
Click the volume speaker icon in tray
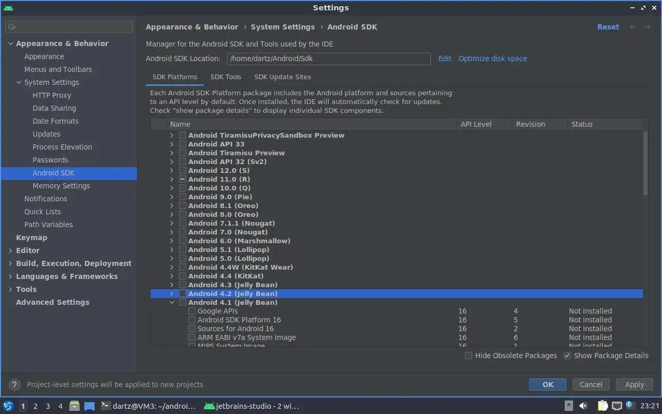tap(583, 406)
